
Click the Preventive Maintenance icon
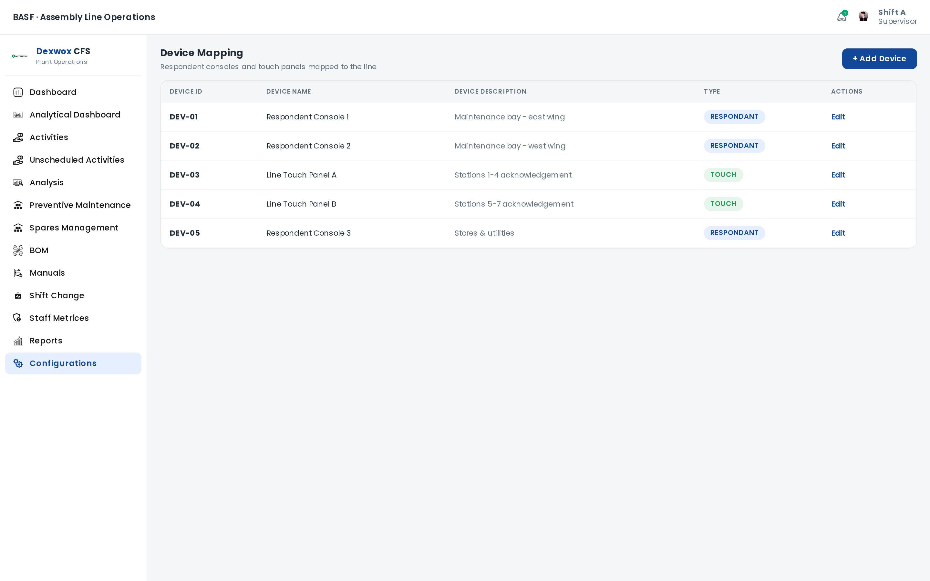tap(18, 205)
